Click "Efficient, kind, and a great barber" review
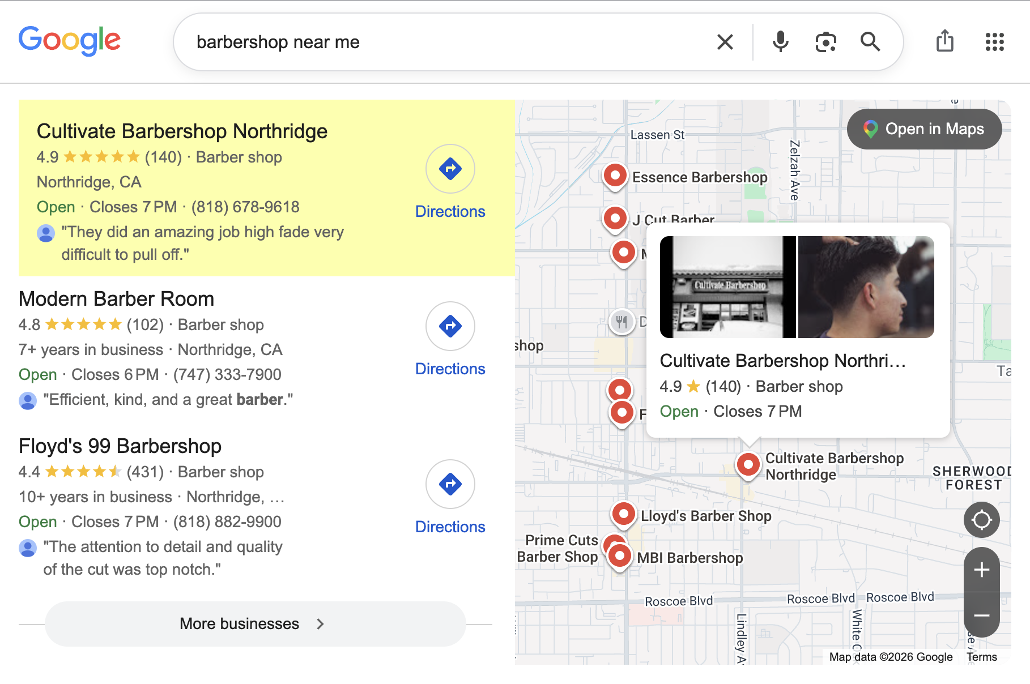The width and height of the screenshot is (1030, 684). 168,400
